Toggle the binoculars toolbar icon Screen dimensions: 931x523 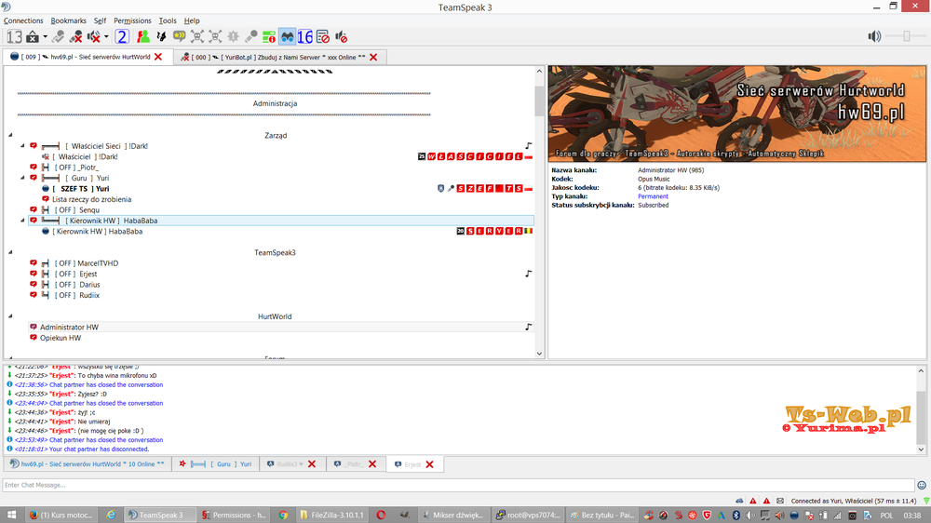(x=288, y=37)
